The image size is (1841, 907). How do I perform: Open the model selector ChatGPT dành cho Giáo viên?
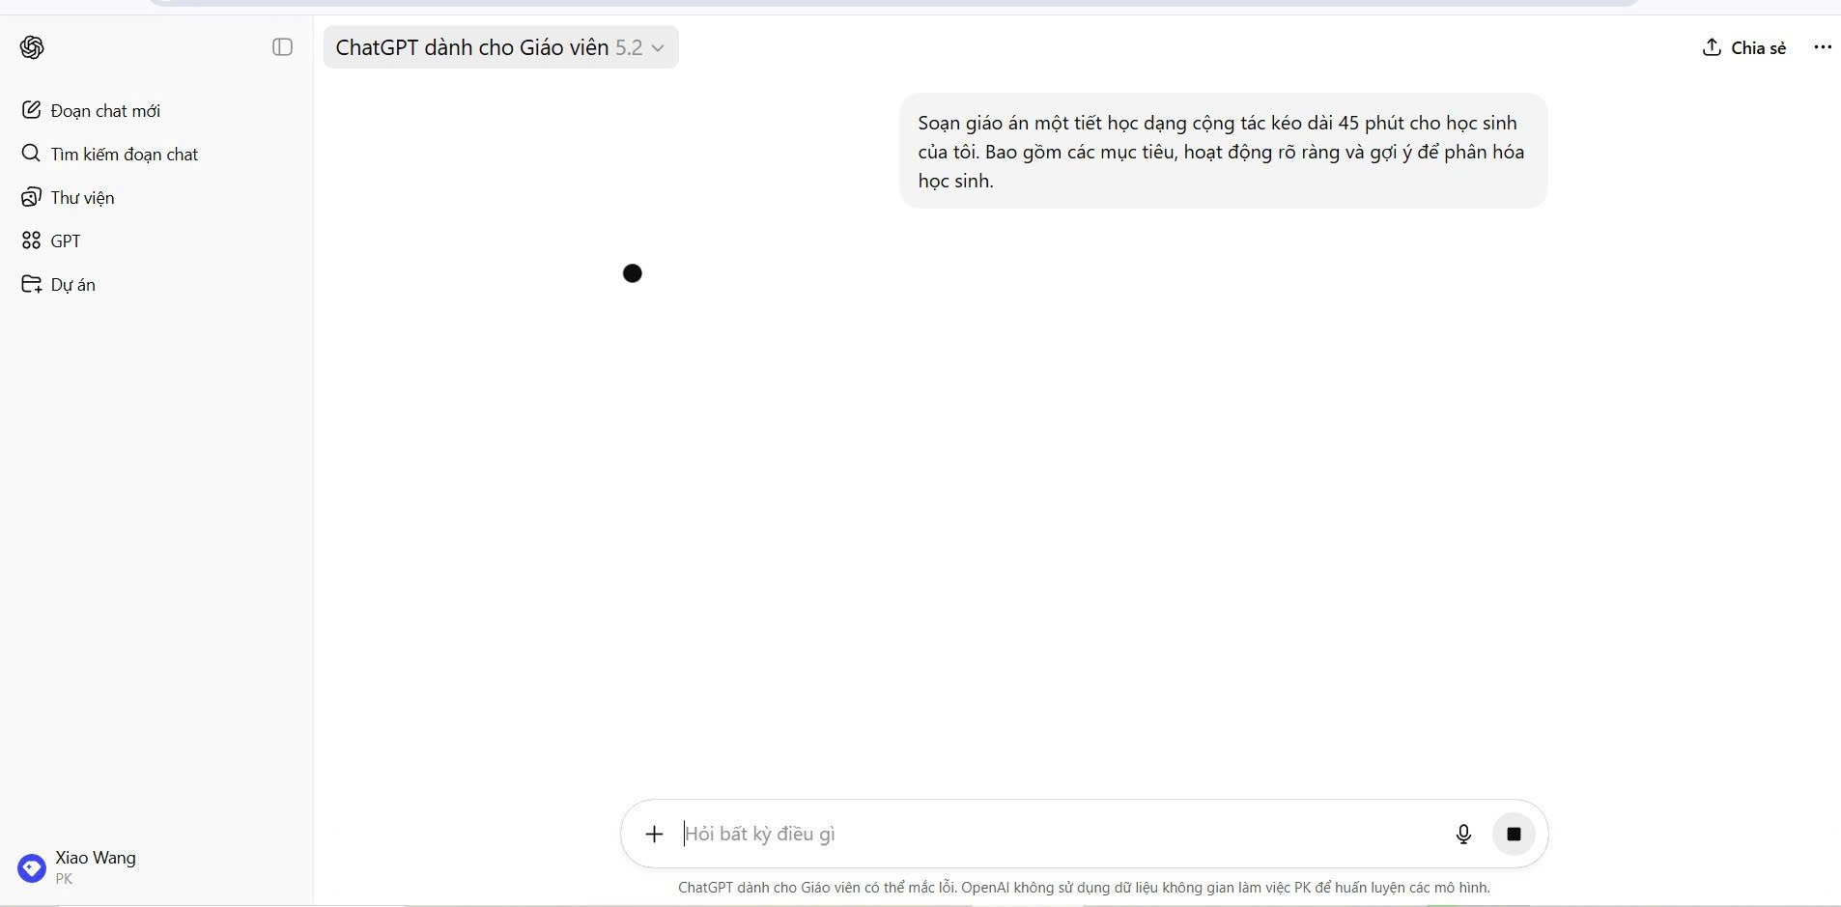pos(500,47)
